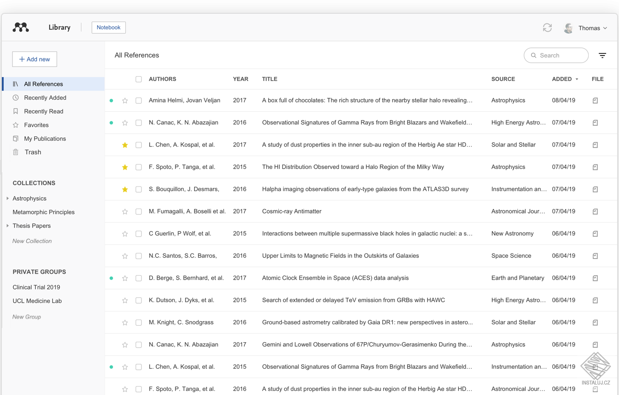Image resolution: width=619 pixels, height=395 pixels.
Task: Open the Trash in the sidebar
Action: (x=32, y=152)
